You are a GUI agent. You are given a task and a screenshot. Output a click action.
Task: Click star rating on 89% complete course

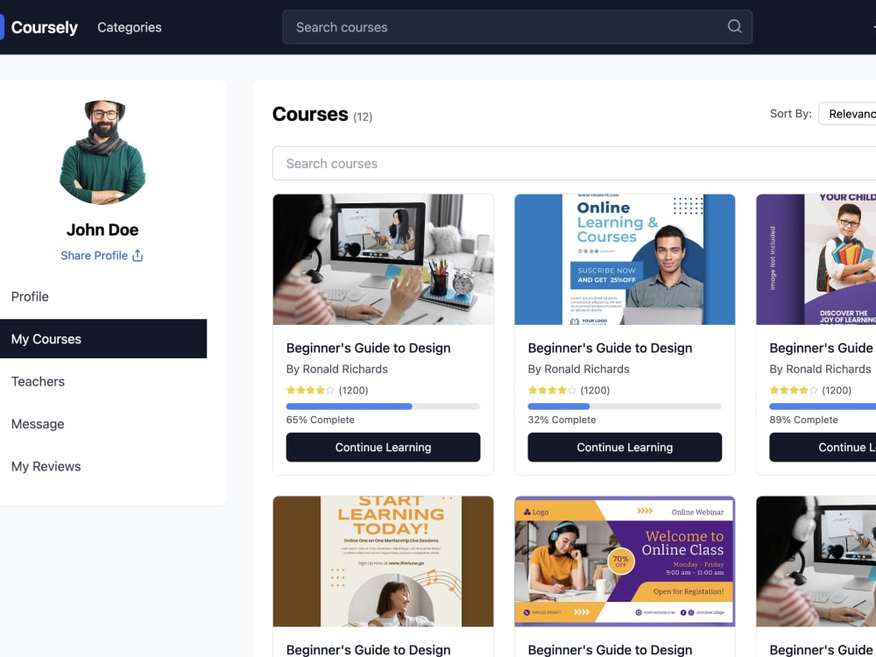pyautogui.click(x=794, y=390)
